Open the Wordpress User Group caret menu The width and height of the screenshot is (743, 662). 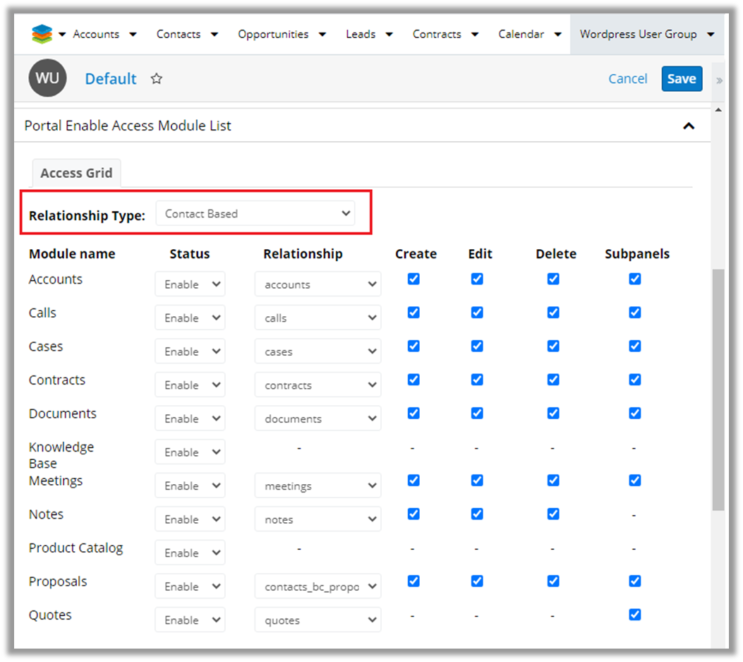[x=711, y=35]
